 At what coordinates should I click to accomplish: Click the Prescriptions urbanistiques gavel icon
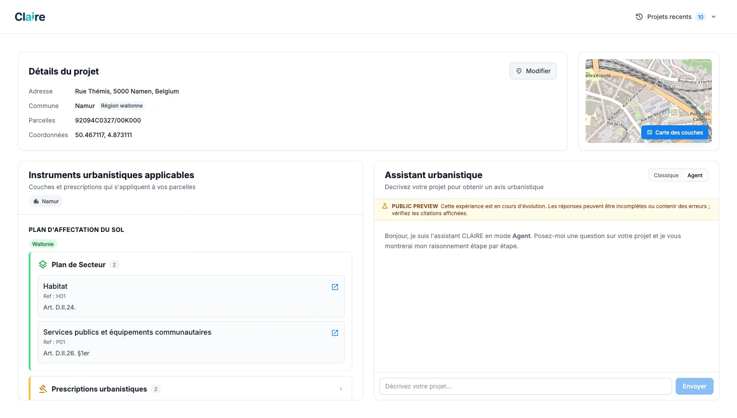(x=43, y=389)
